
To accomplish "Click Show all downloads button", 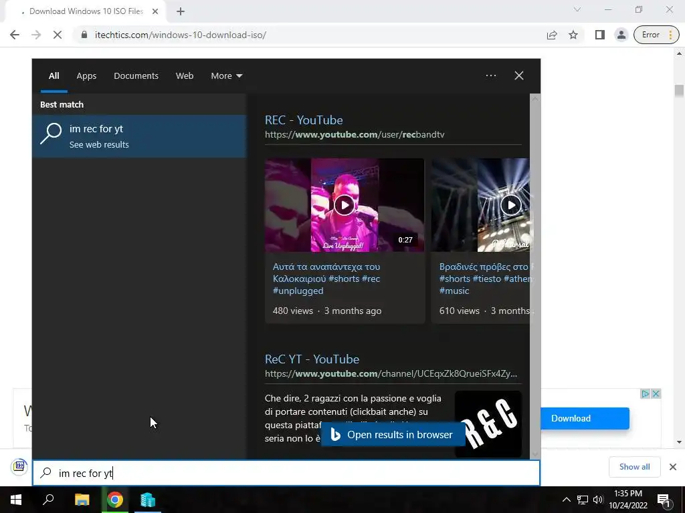I will click(634, 467).
